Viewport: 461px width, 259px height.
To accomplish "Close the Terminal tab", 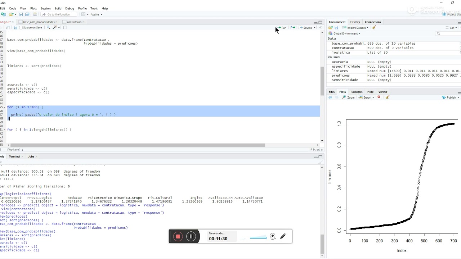I will pyautogui.click(x=22, y=156).
